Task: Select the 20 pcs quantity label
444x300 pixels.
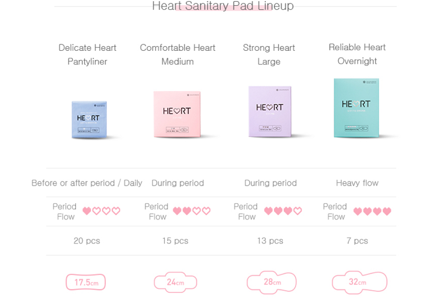Action: [86, 241]
